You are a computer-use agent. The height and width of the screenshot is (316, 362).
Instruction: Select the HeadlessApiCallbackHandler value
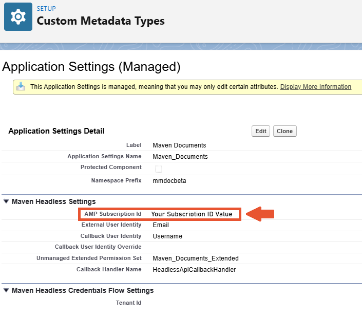(x=194, y=269)
